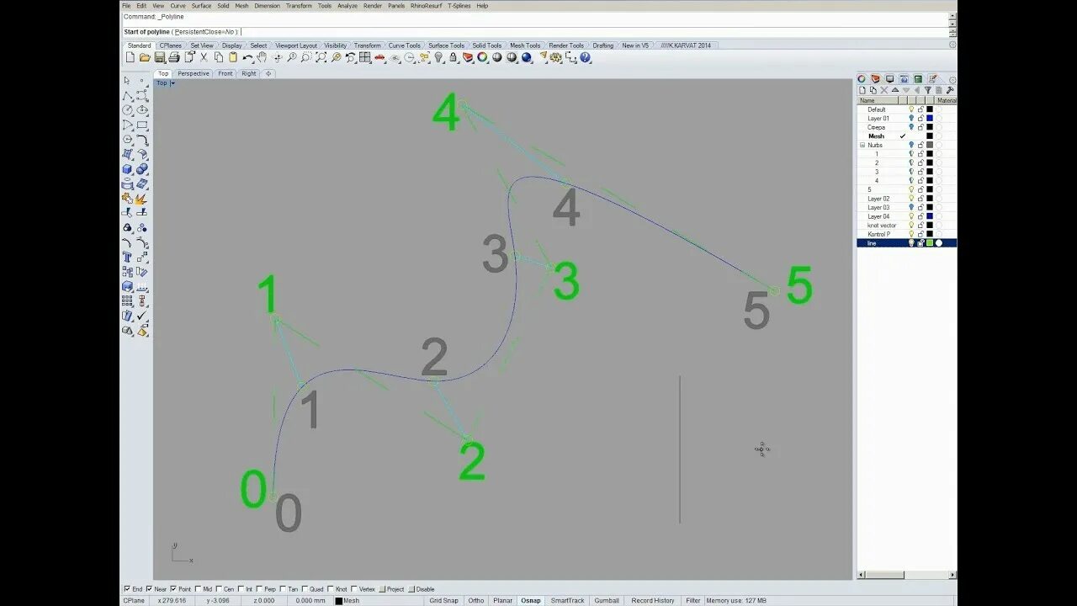Screen dimensions: 1077x606
Task: Open a file with folder icon
Action: [145, 57]
